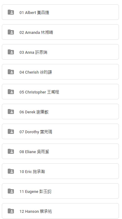The width and height of the screenshot is (122, 219).
Task: Click folder icon for 11 Eugene
Action: pyautogui.click(x=11, y=191)
